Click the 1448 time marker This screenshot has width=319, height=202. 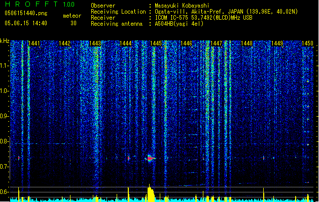(x=246, y=43)
